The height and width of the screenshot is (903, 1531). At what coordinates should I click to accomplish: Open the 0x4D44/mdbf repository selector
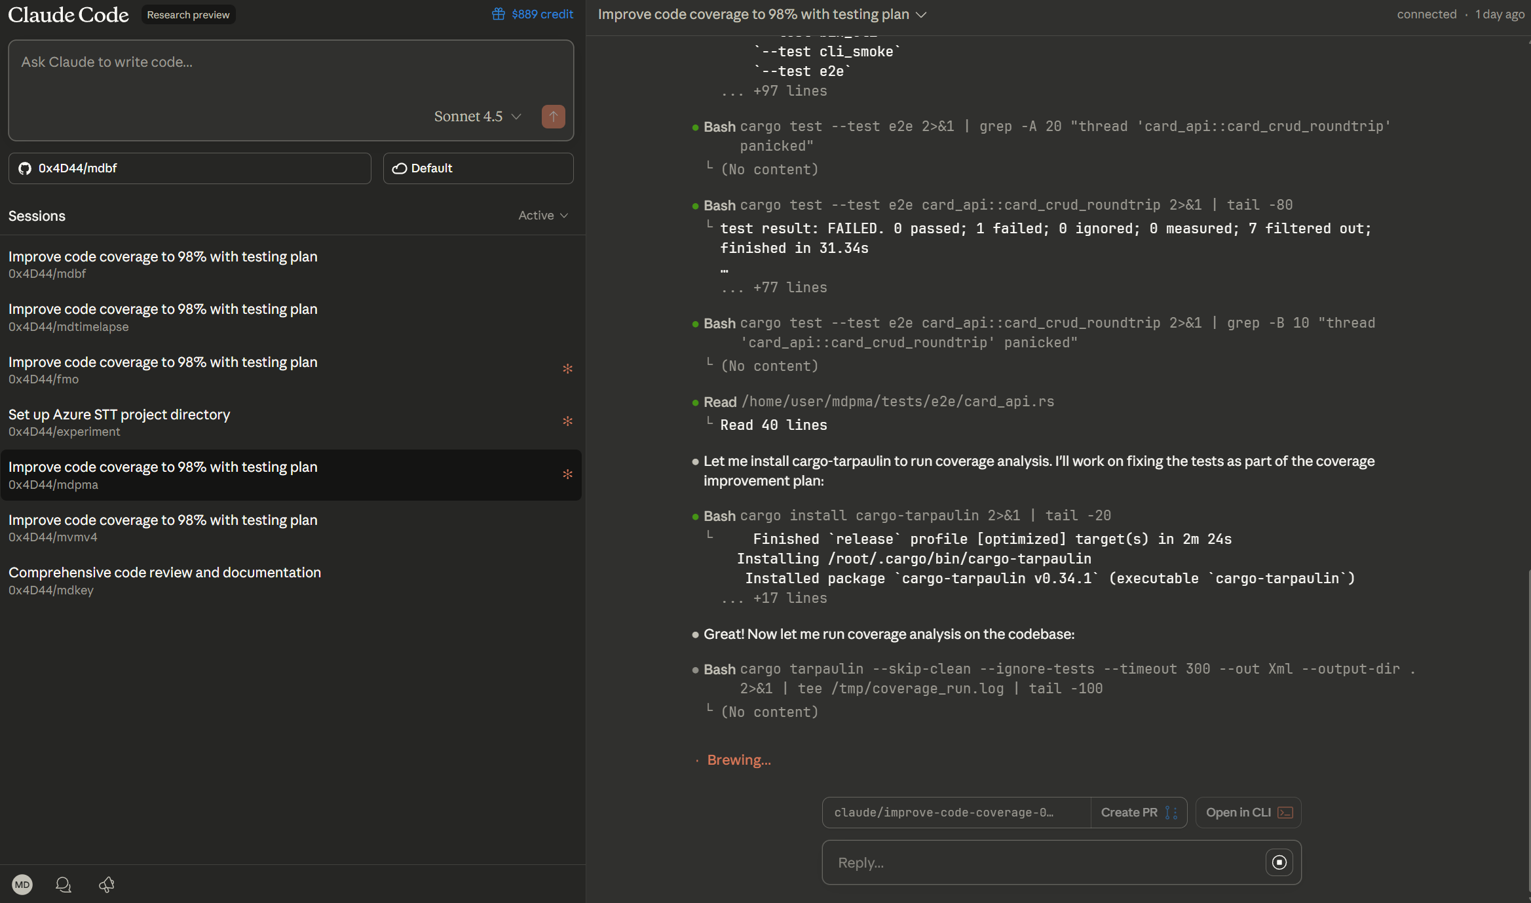pos(190,168)
